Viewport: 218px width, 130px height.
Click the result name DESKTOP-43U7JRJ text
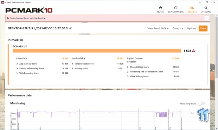38,28
